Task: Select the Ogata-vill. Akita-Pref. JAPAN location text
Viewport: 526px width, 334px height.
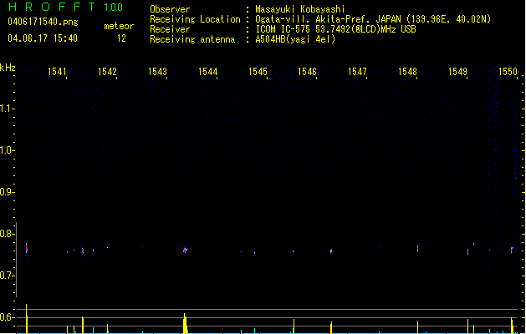Action: tap(373, 19)
